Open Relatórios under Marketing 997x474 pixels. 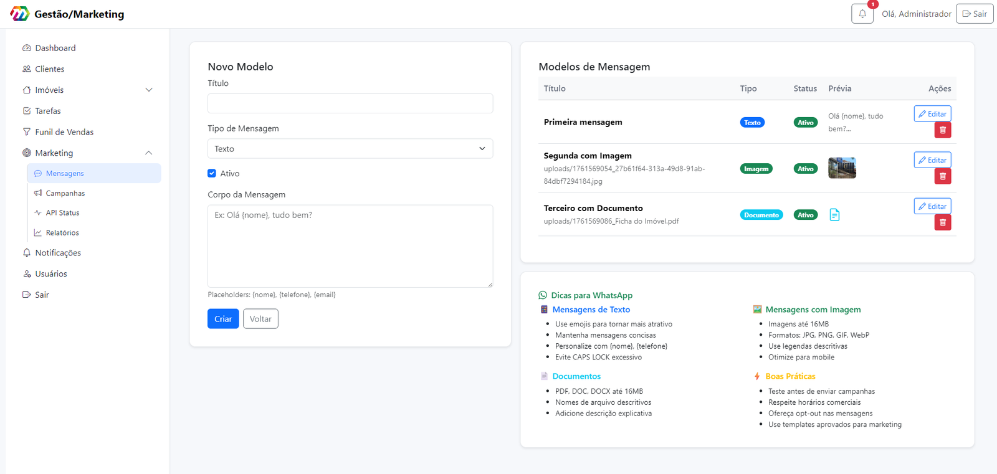click(x=62, y=232)
